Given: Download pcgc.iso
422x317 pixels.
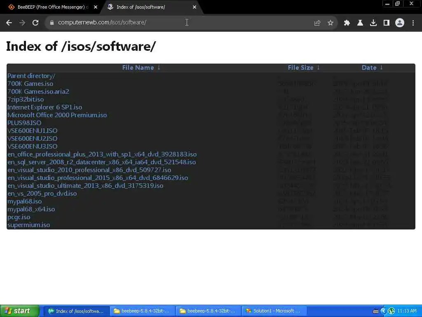Looking at the screenshot, I should [x=19, y=217].
